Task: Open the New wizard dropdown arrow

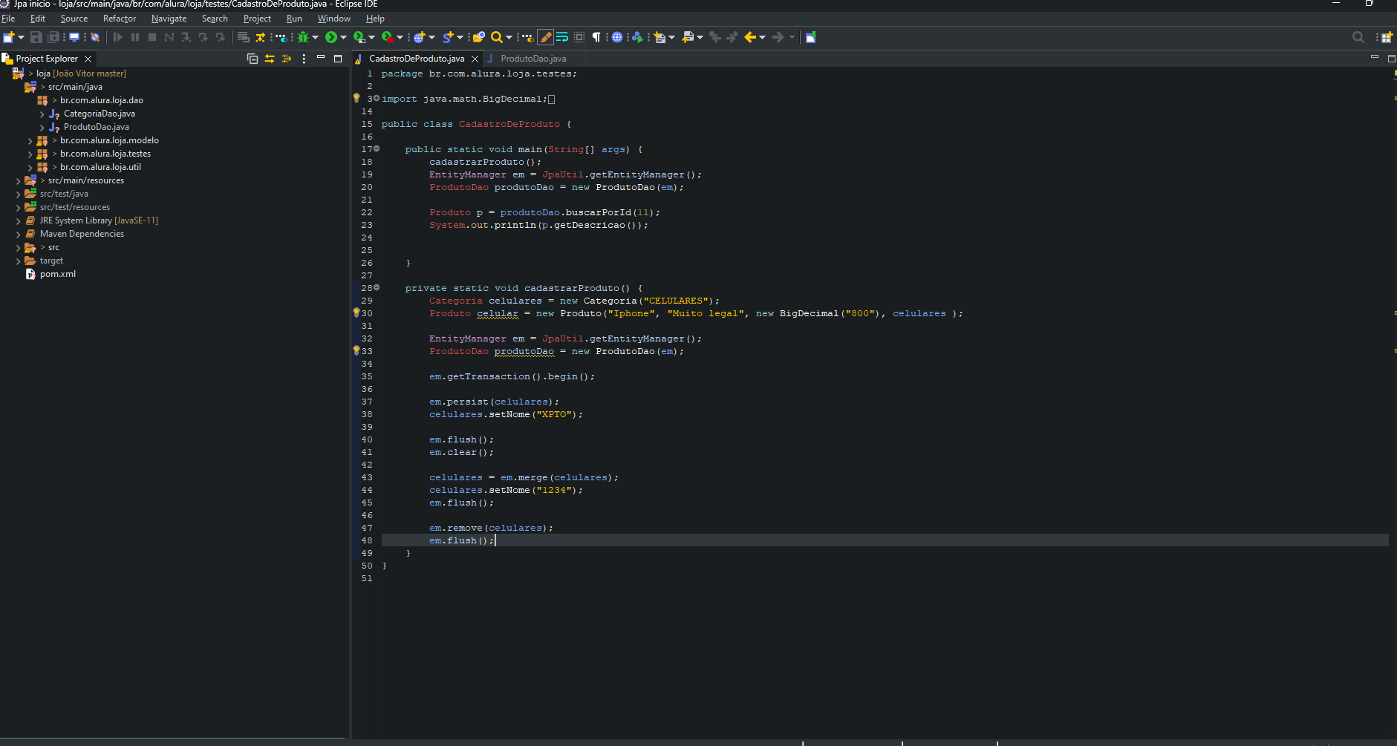Action: pyautogui.click(x=21, y=37)
